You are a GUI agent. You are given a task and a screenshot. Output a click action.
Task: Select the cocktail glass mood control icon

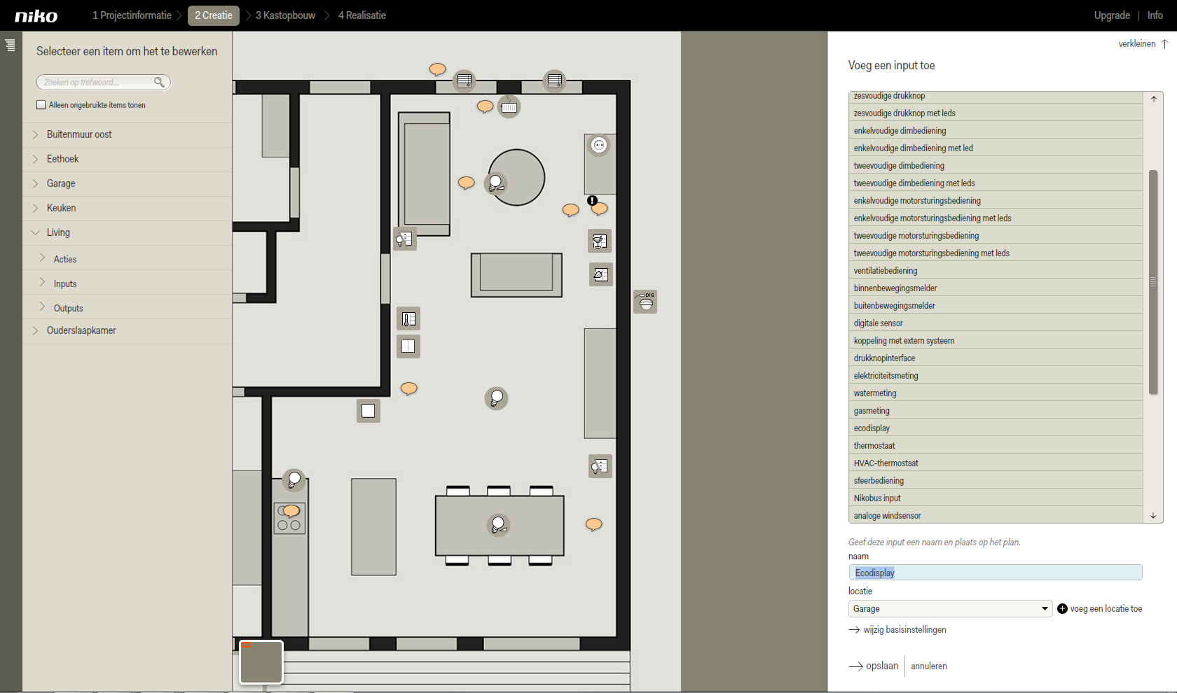600,241
